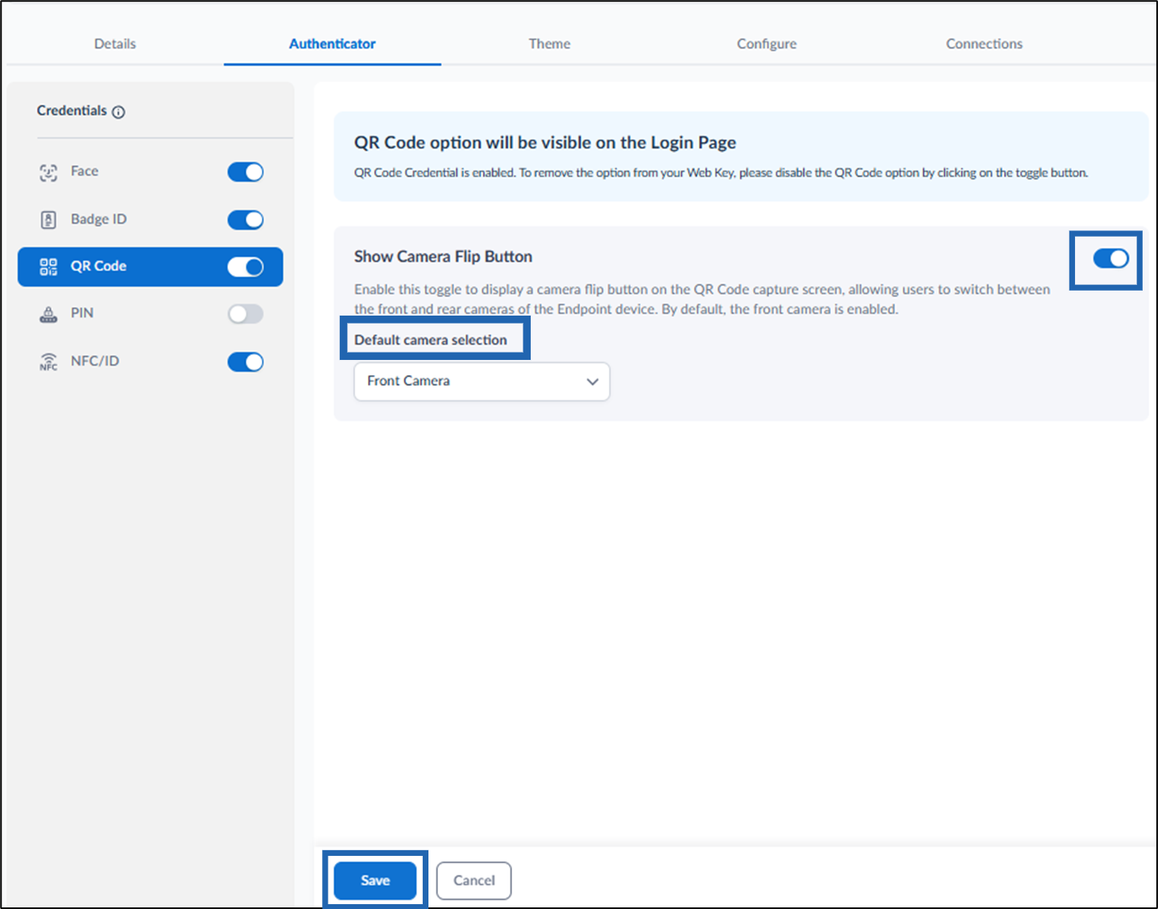This screenshot has width=1158, height=909.
Task: Select the Authenticator tab
Action: pyautogui.click(x=332, y=43)
